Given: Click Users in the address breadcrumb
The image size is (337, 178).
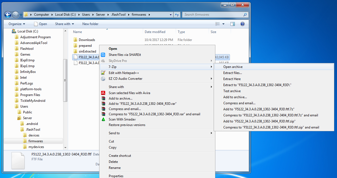Looking at the screenshot, I should click(86, 15).
